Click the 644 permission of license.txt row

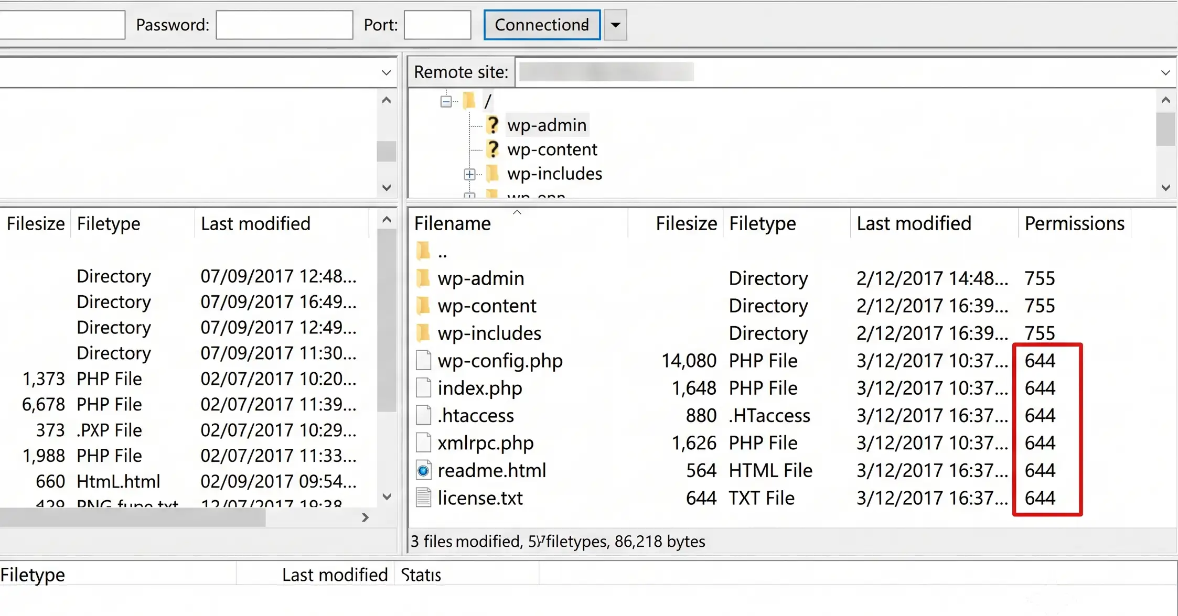tap(1040, 498)
